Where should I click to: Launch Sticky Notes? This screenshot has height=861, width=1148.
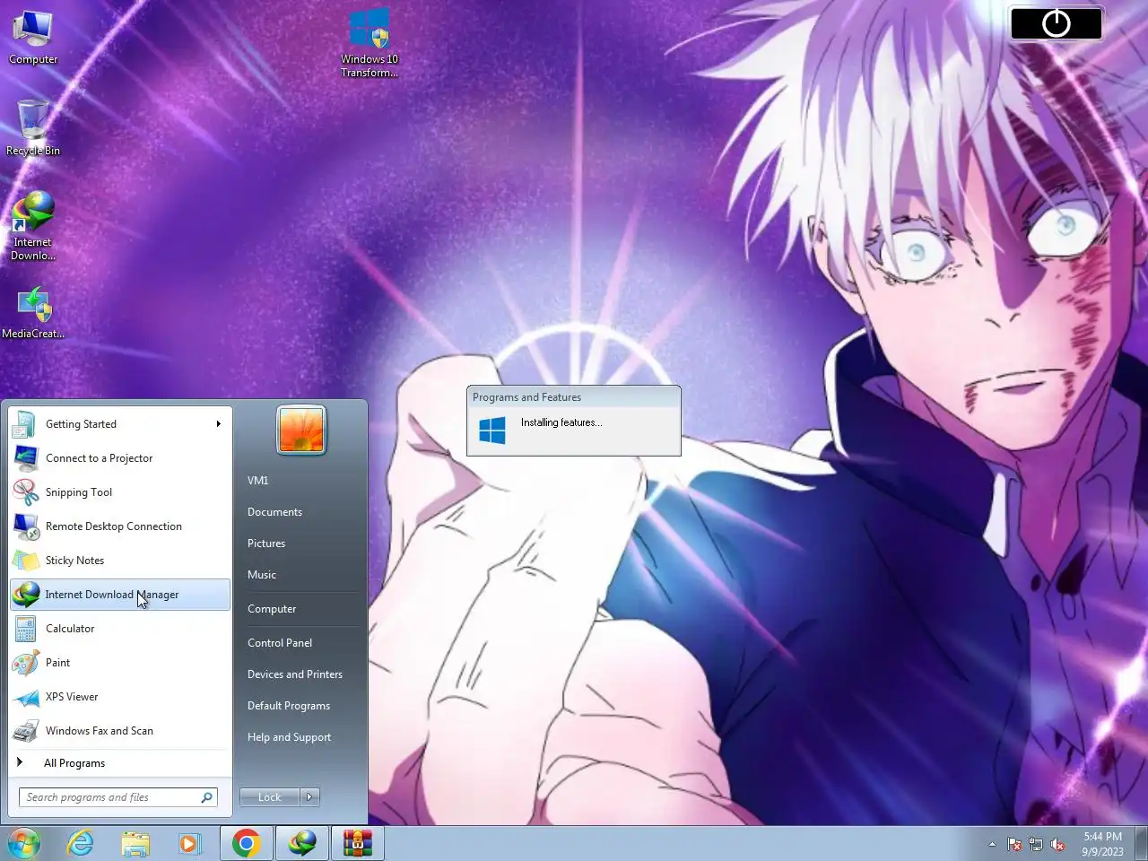point(119,561)
